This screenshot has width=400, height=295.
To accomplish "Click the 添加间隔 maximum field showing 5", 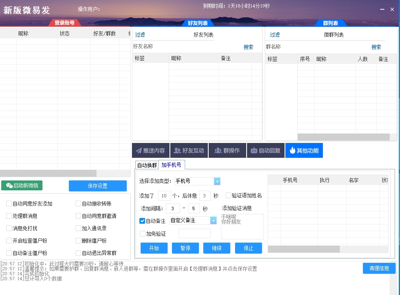I will pyautogui.click(x=194, y=208).
